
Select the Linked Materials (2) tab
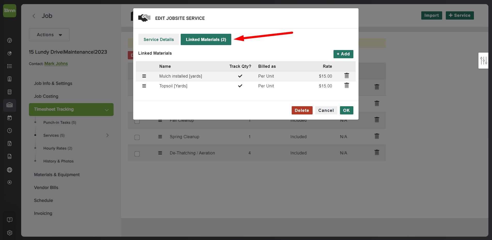click(x=206, y=39)
